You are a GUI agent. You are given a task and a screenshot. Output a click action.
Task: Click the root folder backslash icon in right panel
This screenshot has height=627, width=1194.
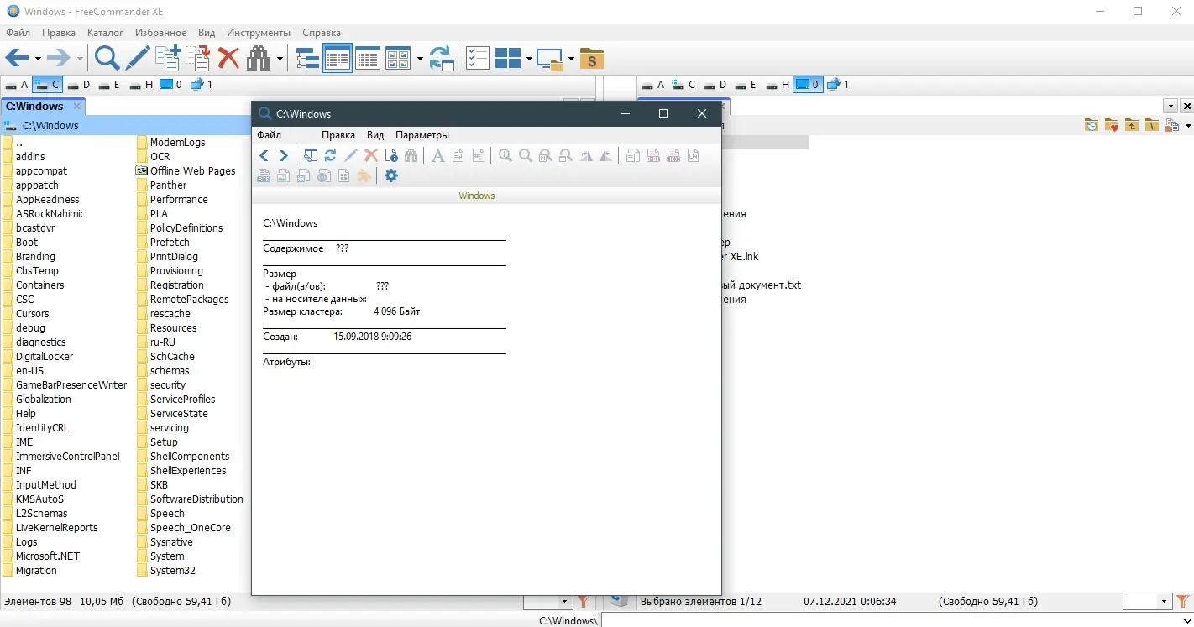[1151, 125]
